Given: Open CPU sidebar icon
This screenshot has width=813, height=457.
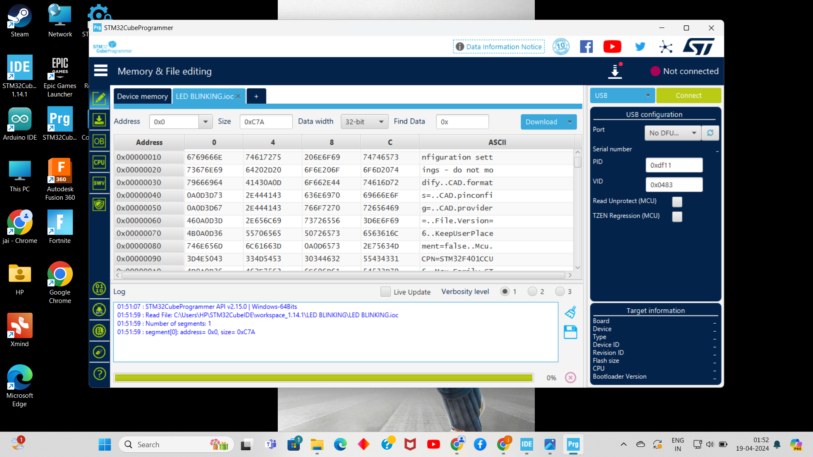Looking at the screenshot, I should (100, 162).
